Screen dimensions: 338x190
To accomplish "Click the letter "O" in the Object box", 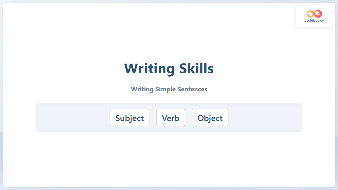I will [201, 118].
